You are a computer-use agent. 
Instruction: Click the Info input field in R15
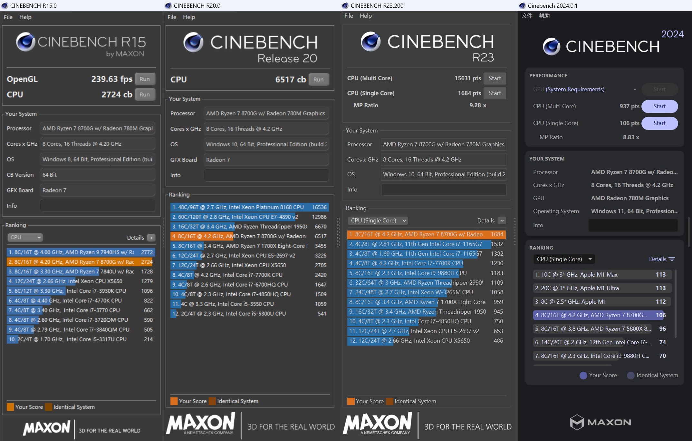click(x=97, y=206)
